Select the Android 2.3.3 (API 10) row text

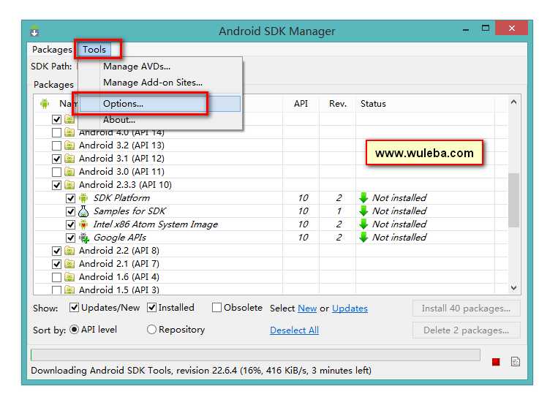(x=125, y=185)
